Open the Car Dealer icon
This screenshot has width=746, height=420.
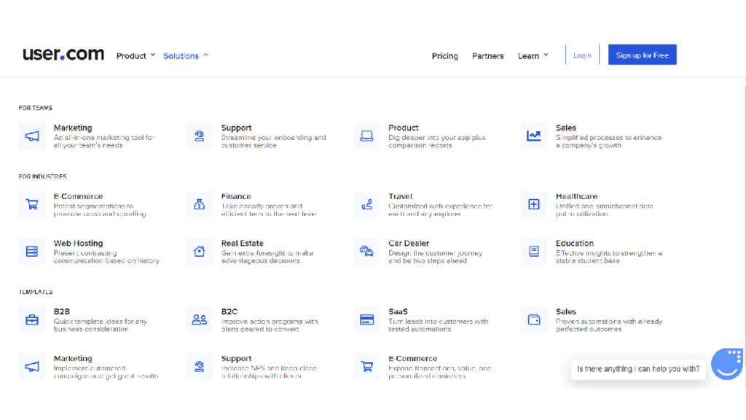point(366,251)
